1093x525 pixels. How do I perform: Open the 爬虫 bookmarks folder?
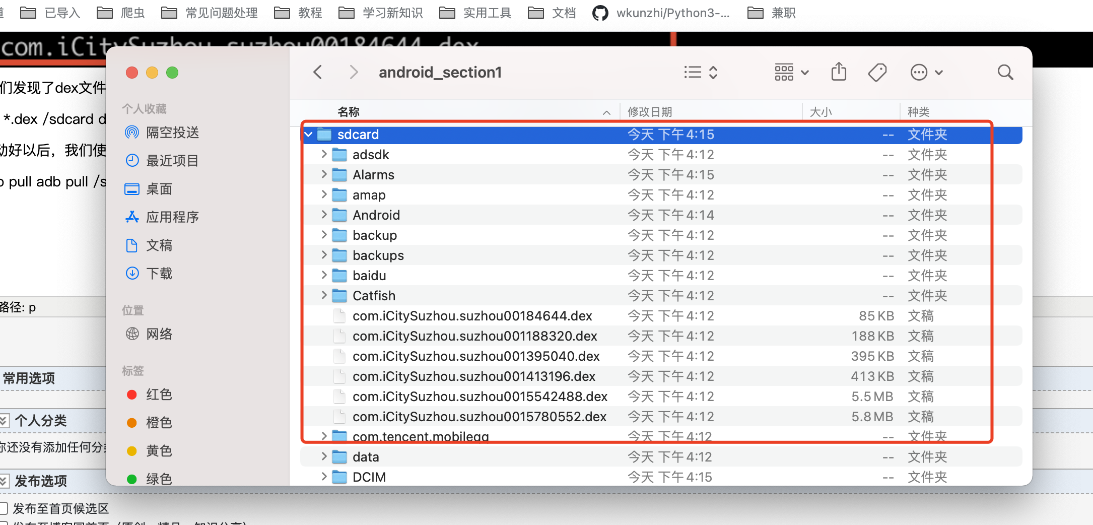coord(121,13)
